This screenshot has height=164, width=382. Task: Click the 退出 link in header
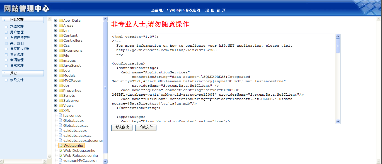pyautogui.click(x=210, y=10)
